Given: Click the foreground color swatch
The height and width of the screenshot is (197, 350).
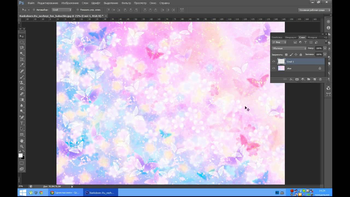Looking at the screenshot, I should click(21, 155).
